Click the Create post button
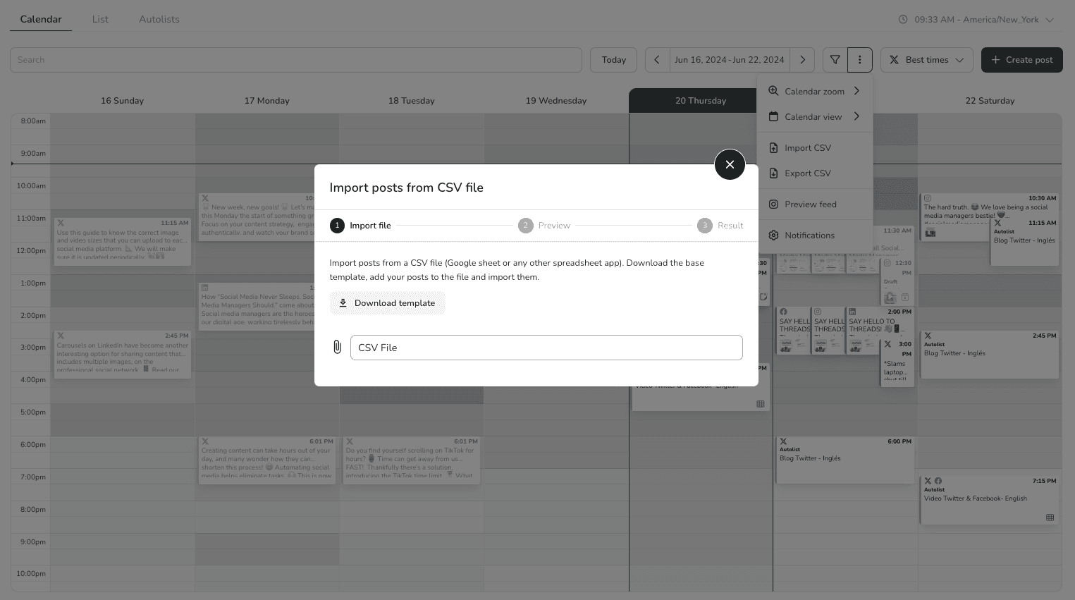This screenshot has width=1075, height=600. tap(1021, 60)
